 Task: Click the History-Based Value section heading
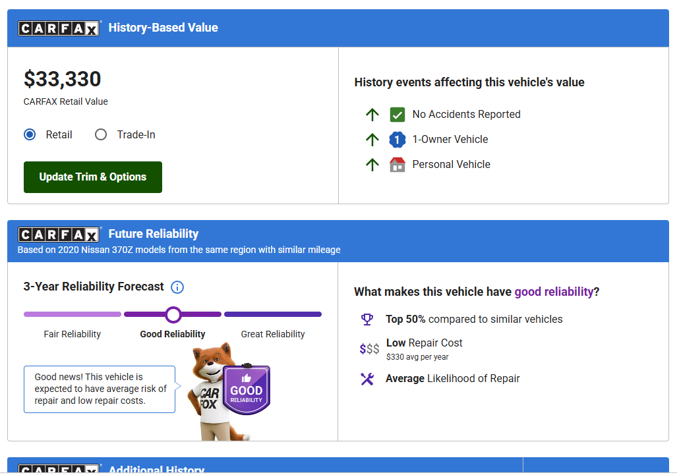pyautogui.click(x=163, y=28)
